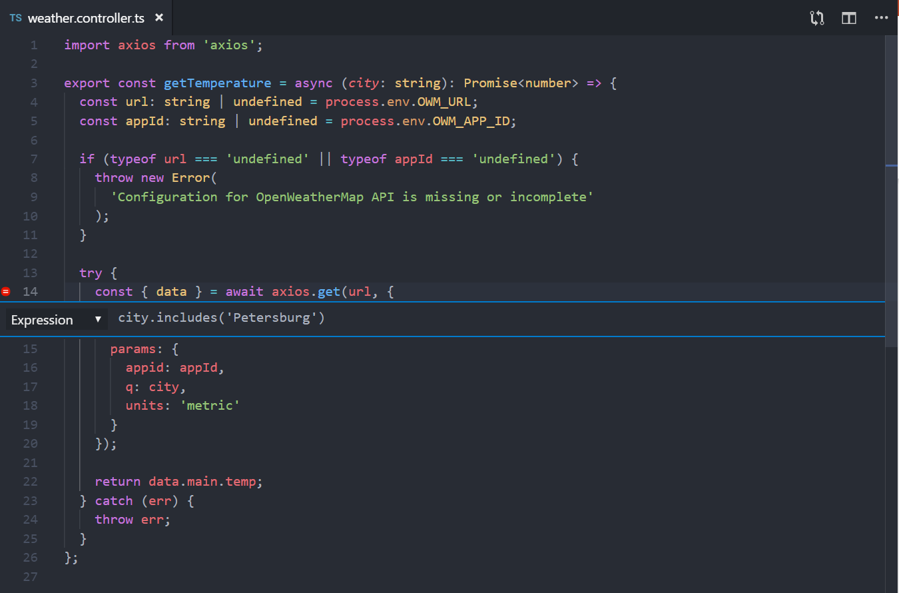Split the editor with the layout icon

coord(849,18)
